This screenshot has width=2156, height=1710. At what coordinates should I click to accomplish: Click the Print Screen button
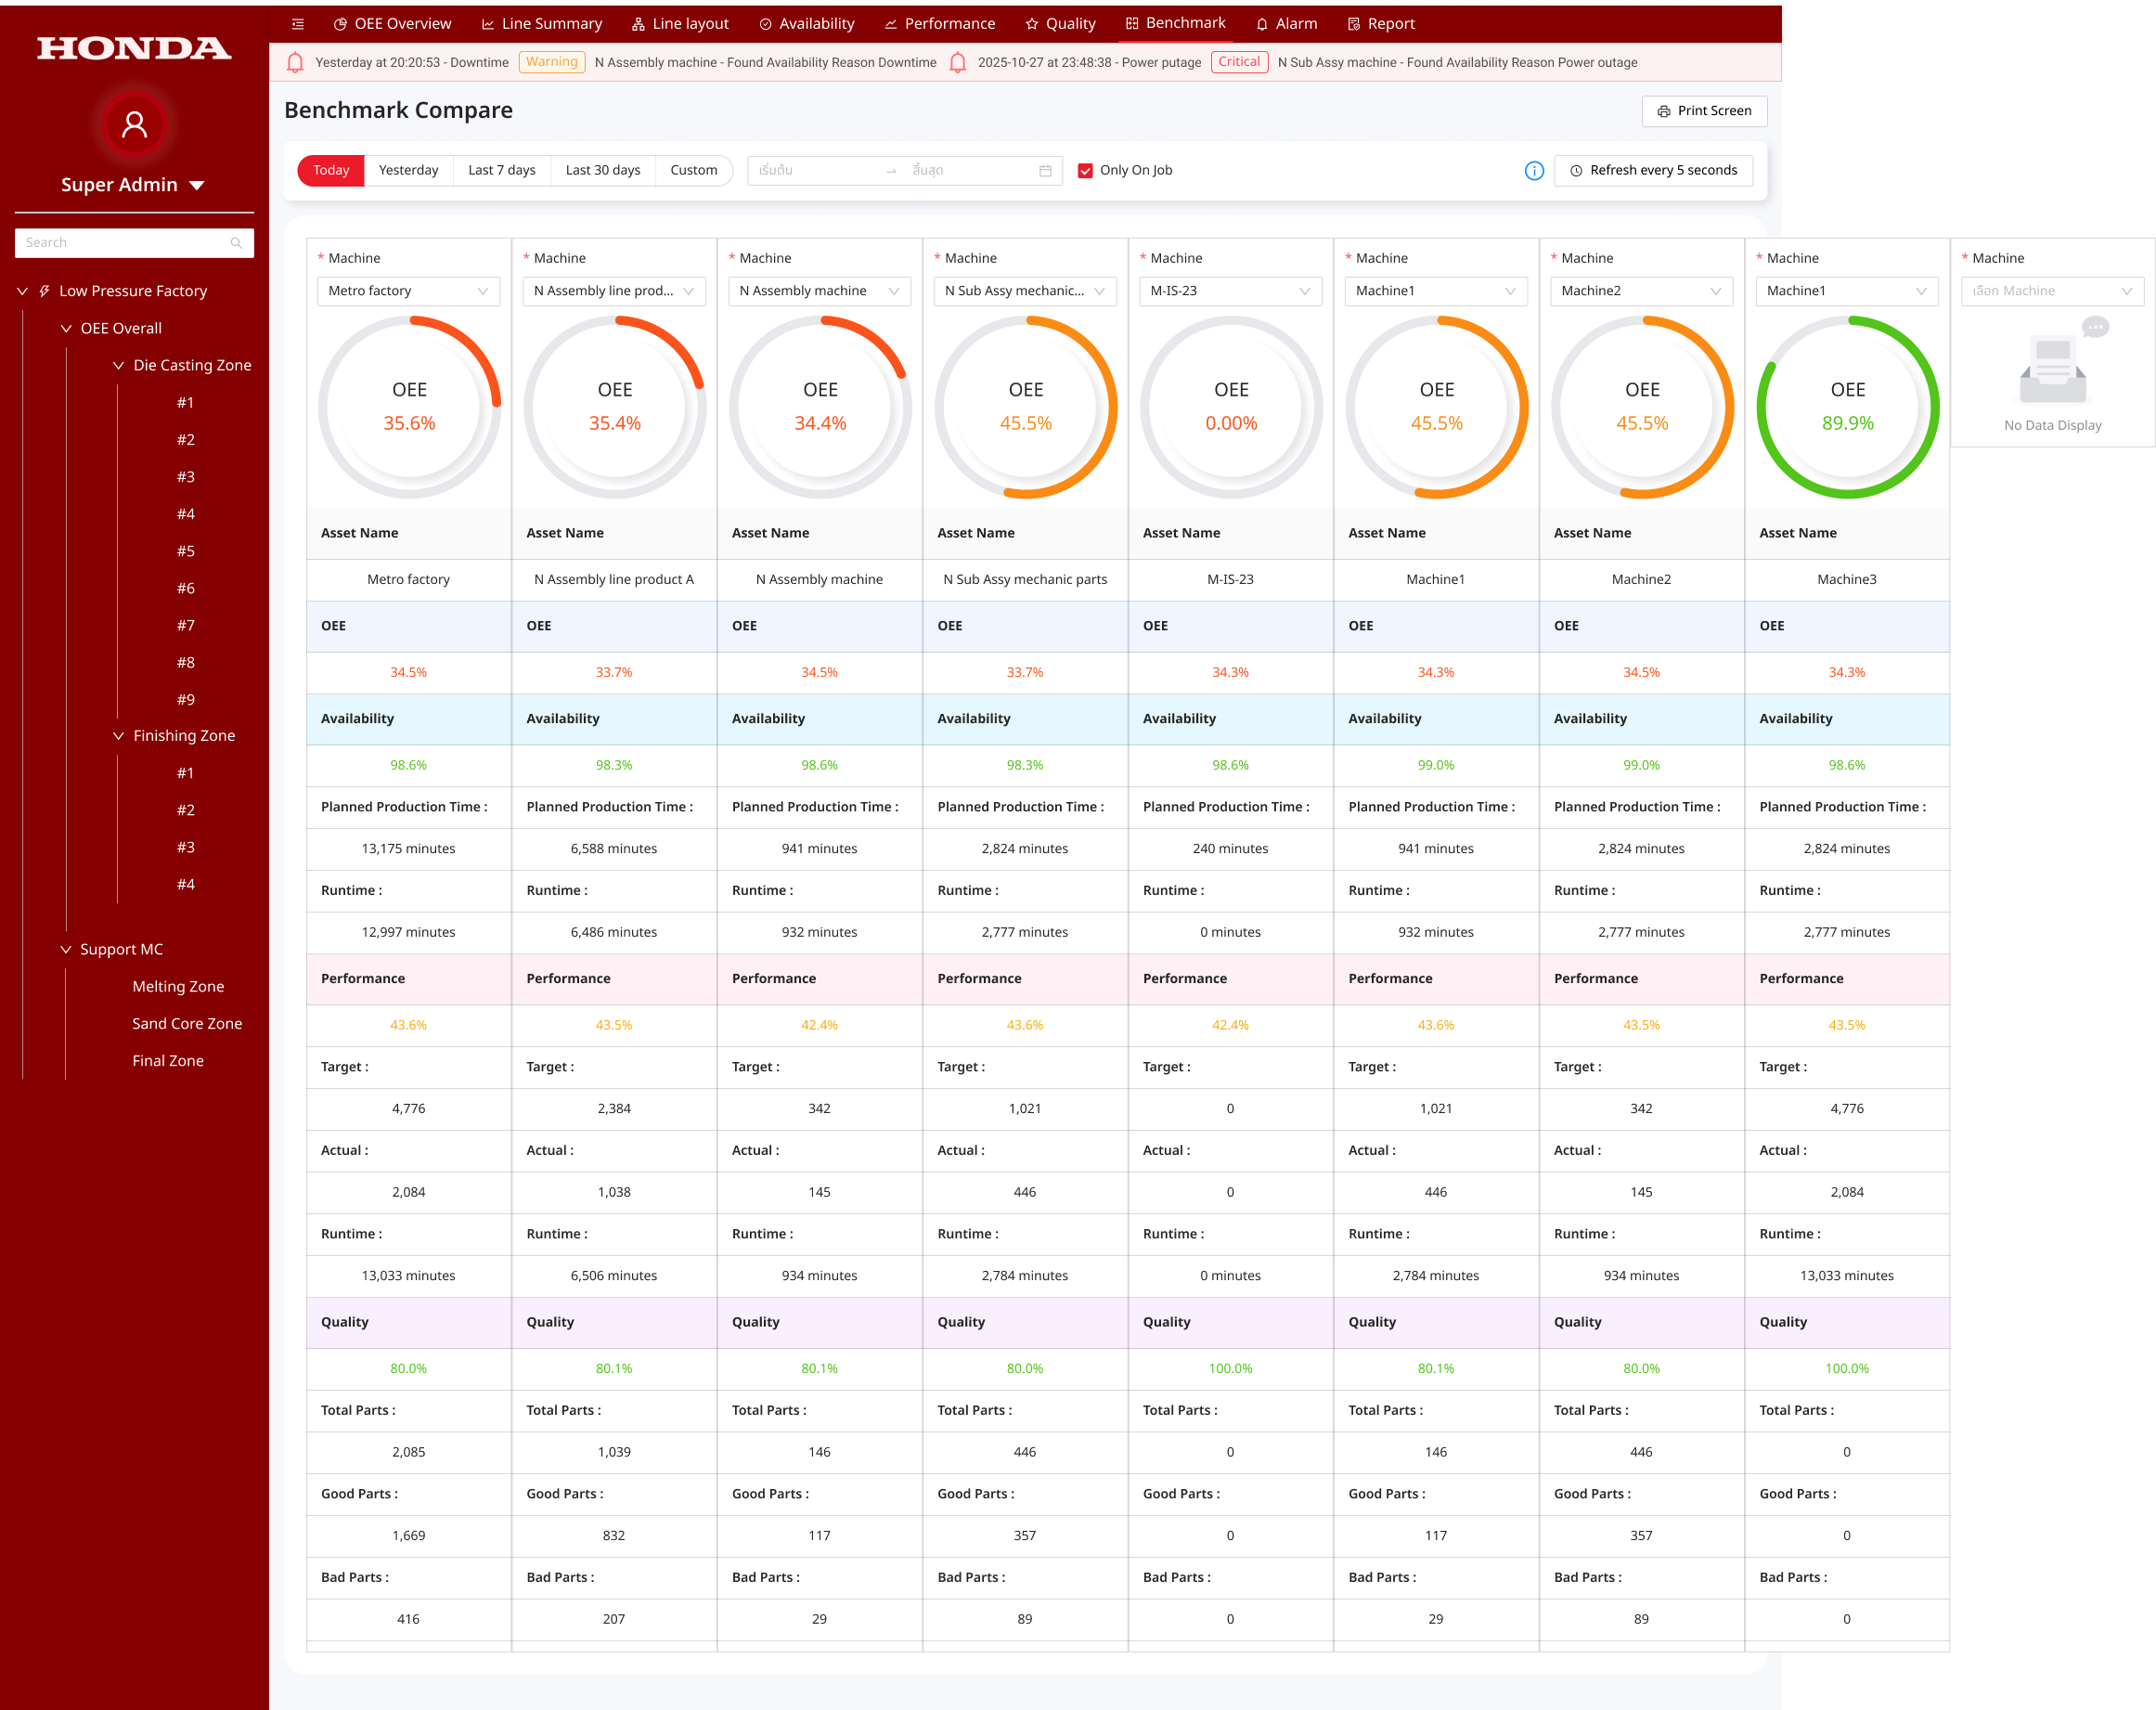pos(1703,111)
